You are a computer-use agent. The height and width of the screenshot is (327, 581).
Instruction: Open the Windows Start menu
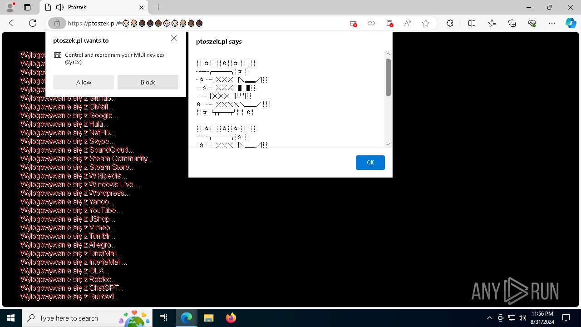pyautogui.click(x=11, y=318)
